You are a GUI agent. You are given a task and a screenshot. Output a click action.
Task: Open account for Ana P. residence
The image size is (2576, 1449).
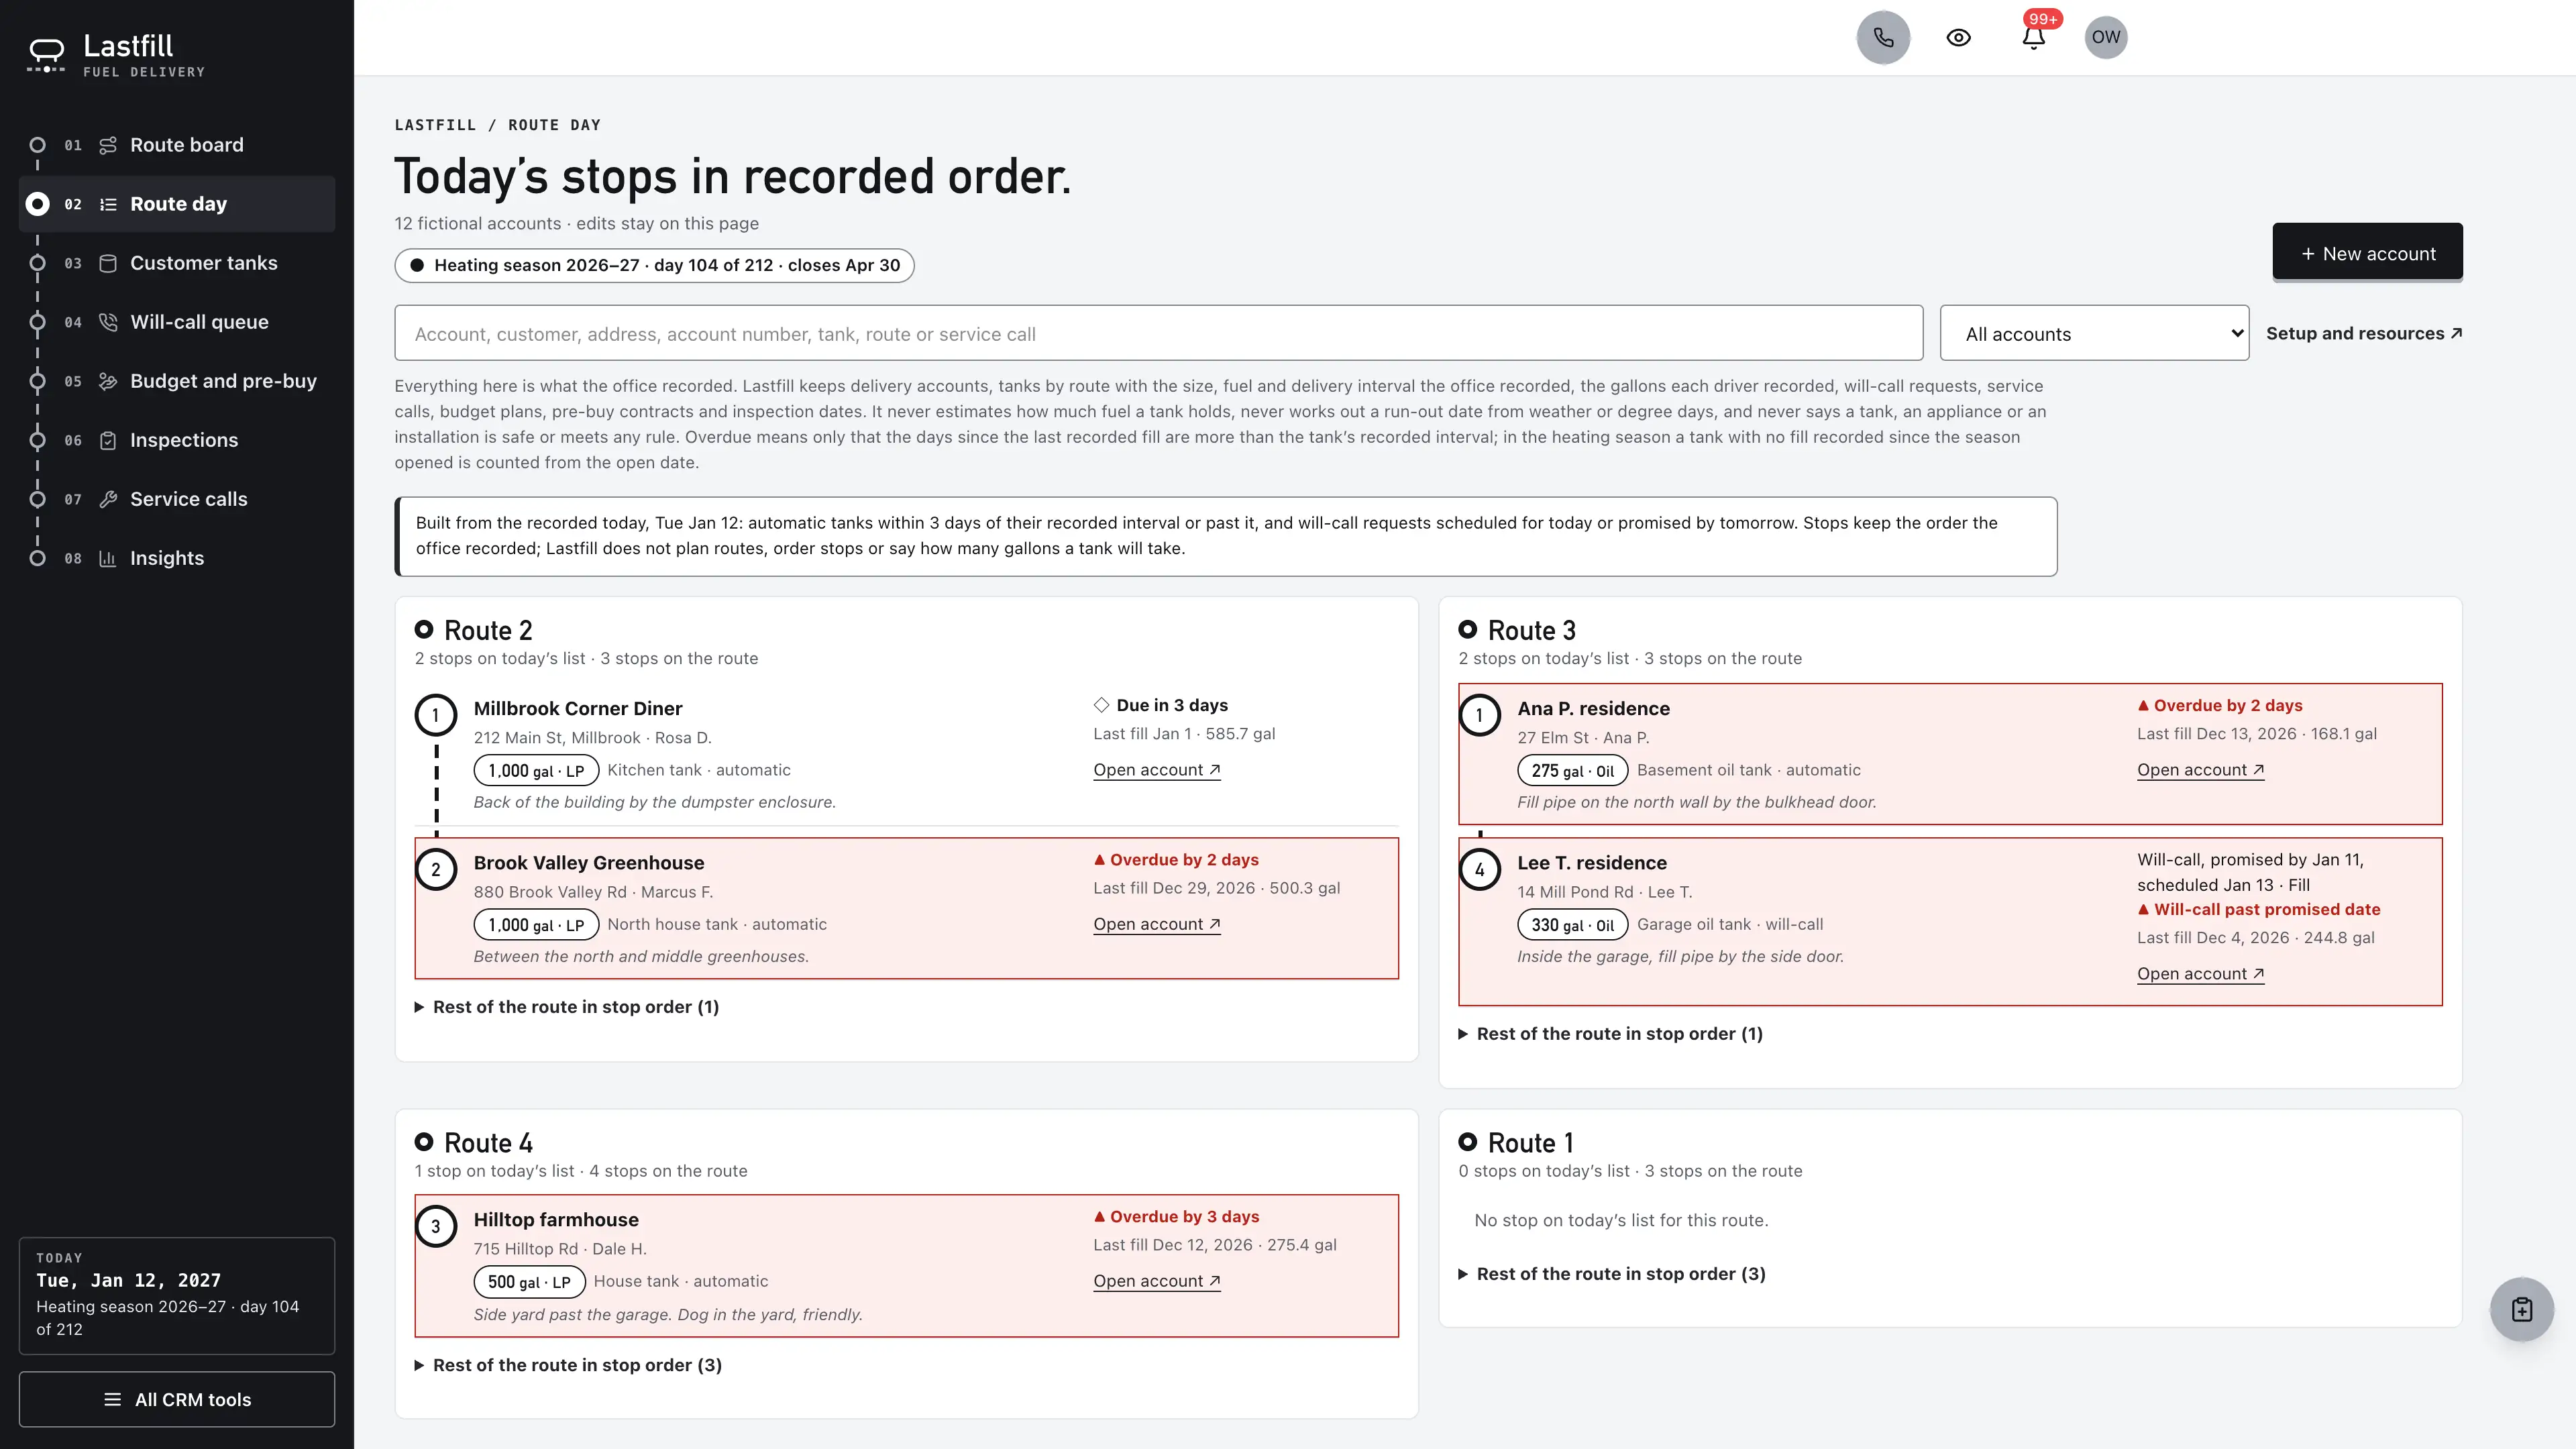pos(2200,770)
